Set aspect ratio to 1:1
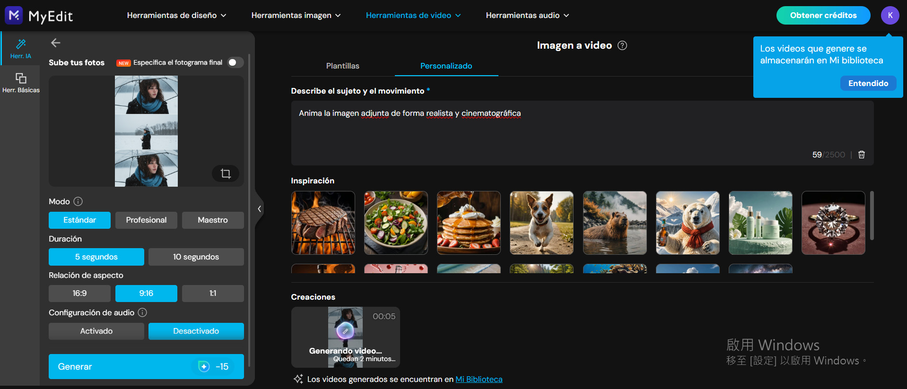Image resolution: width=907 pixels, height=389 pixels. coord(213,294)
